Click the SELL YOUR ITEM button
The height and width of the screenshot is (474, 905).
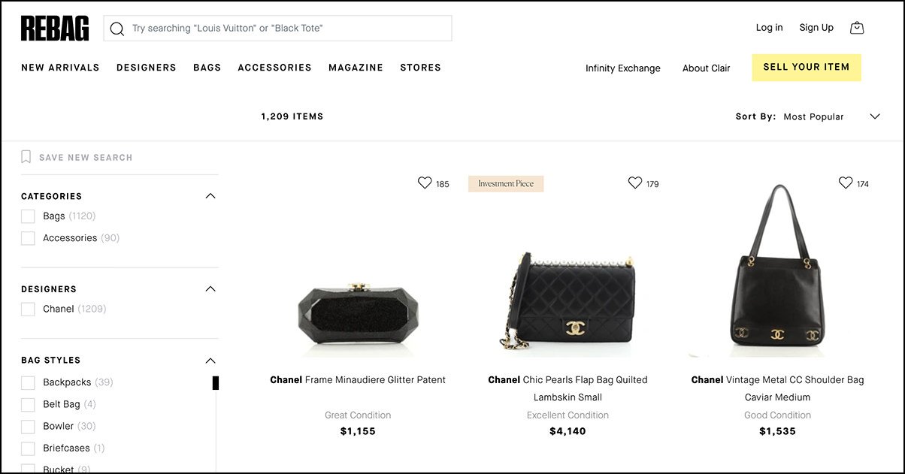pyautogui.click(x=806, y=67)
